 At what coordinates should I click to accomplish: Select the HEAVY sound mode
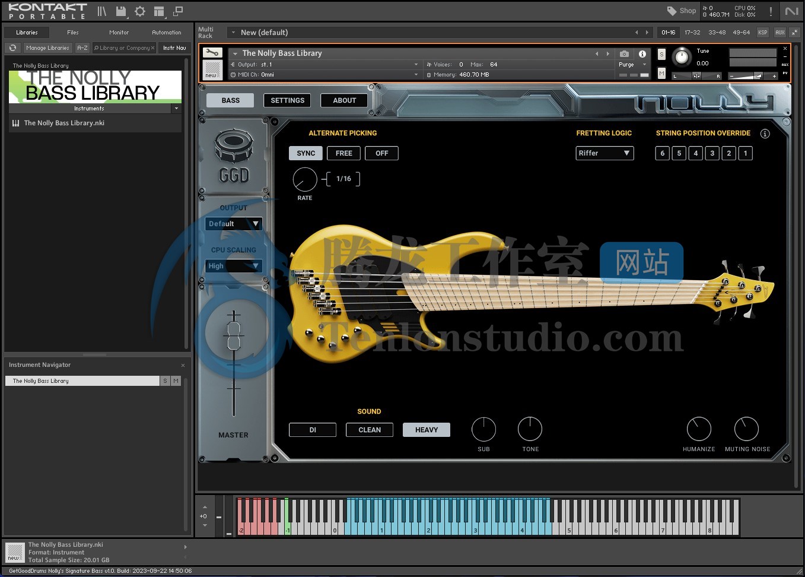(x=427, y=430)
